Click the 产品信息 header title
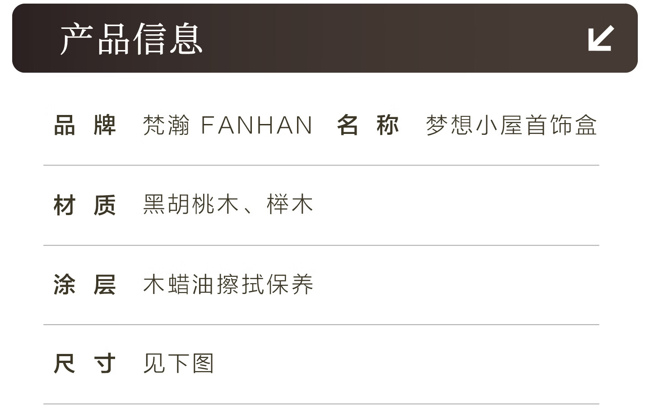Screen dimensions: 650x413 click(131, 39)
